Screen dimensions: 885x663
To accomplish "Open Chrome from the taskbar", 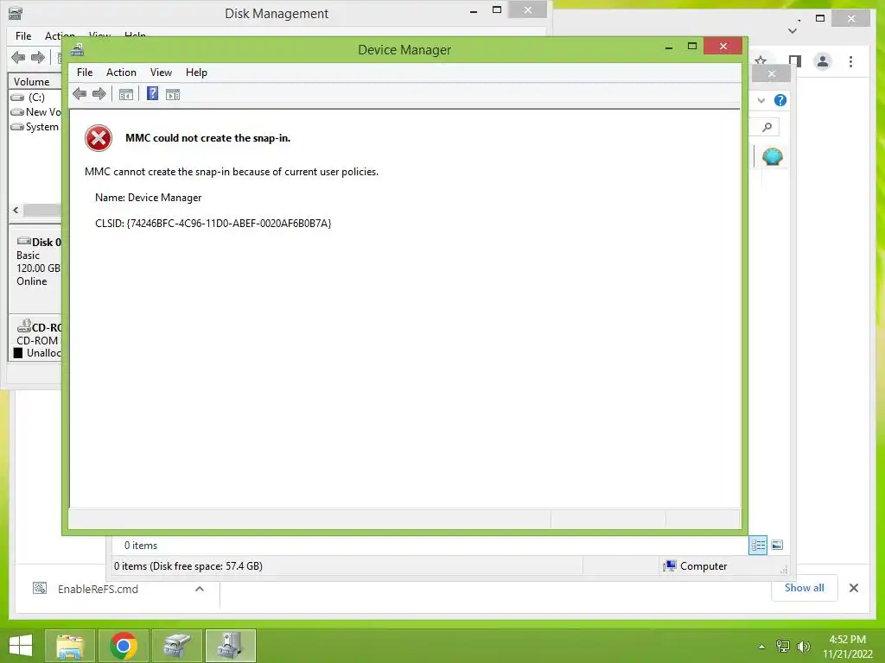I will click(123, 646).
